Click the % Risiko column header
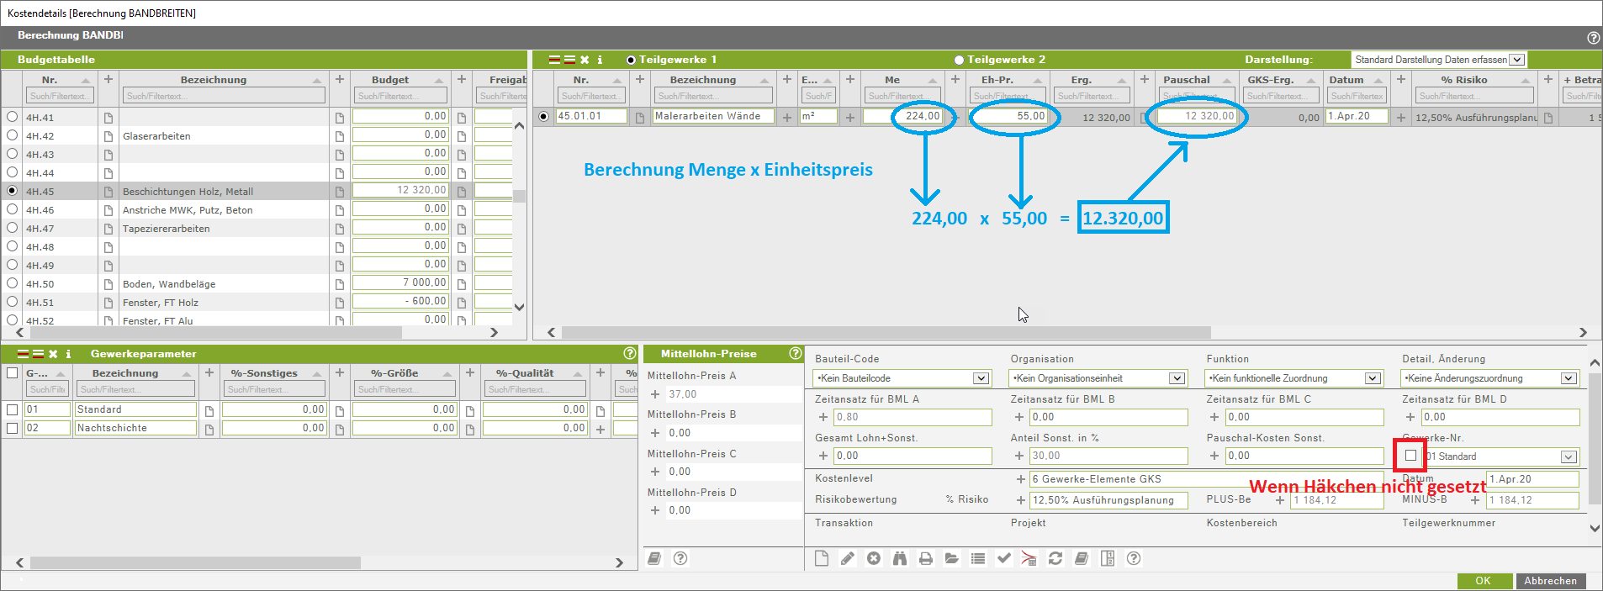Image resolution: width=1603 pixels, height=591 pixels. click(x=1463, y=80)
